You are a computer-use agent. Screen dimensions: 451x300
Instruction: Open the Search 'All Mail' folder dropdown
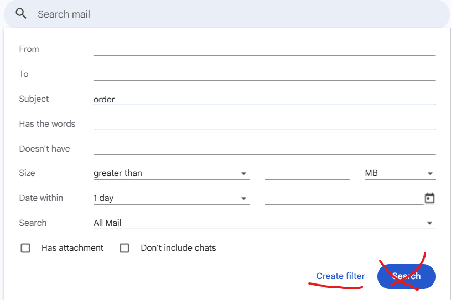pos(264,223)
